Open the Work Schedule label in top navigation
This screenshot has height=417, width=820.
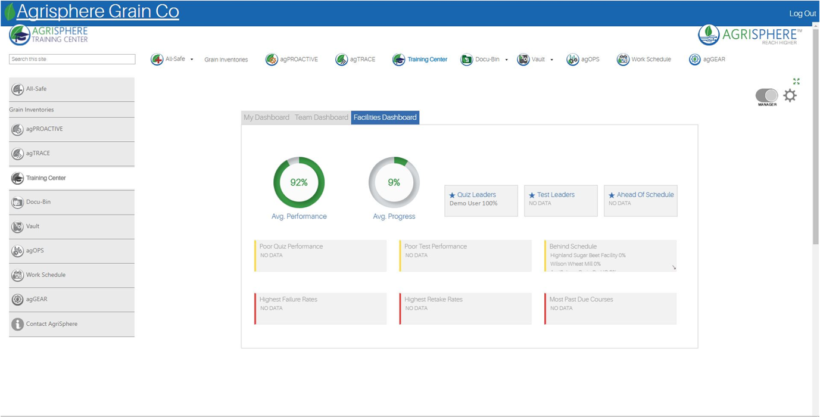point(651,60)
